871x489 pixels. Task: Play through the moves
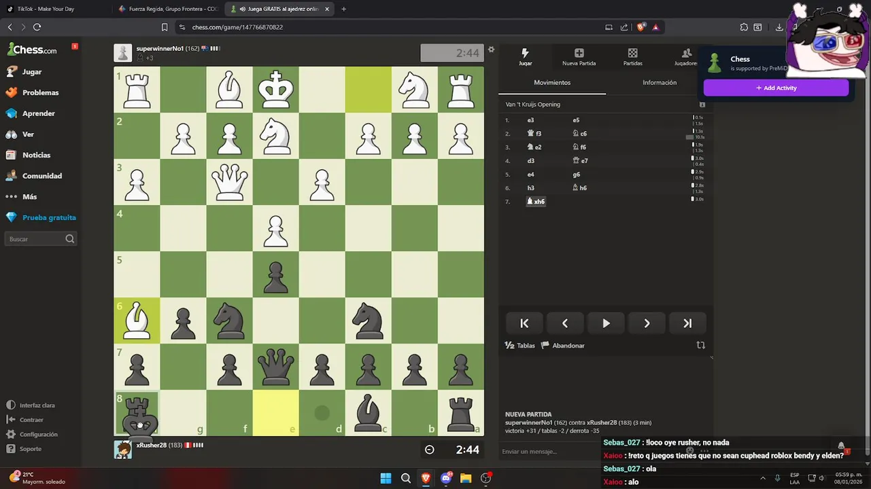pyautogui.click(x=606, y=323)
